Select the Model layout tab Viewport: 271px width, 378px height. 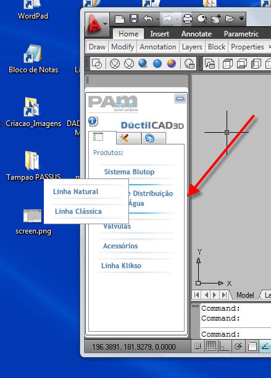[x=245, y=295]
